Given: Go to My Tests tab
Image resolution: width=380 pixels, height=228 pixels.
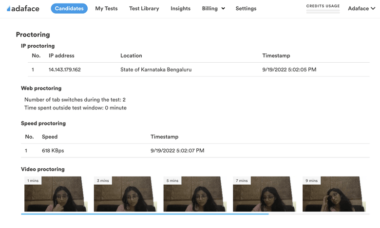Looking at the screenshot, I should point(106,8).
